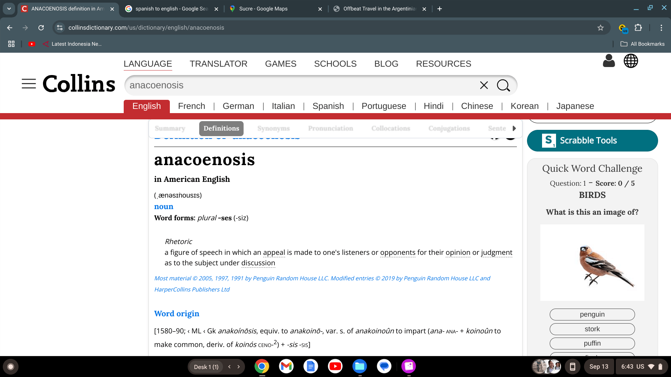
Task: Select the English language tab
Action: pos(146,106)
